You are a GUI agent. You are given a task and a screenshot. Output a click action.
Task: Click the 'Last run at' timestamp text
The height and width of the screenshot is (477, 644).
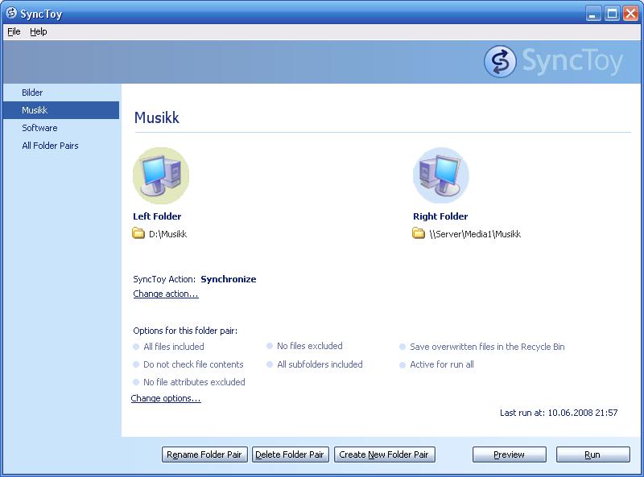[x=559, y=413]
